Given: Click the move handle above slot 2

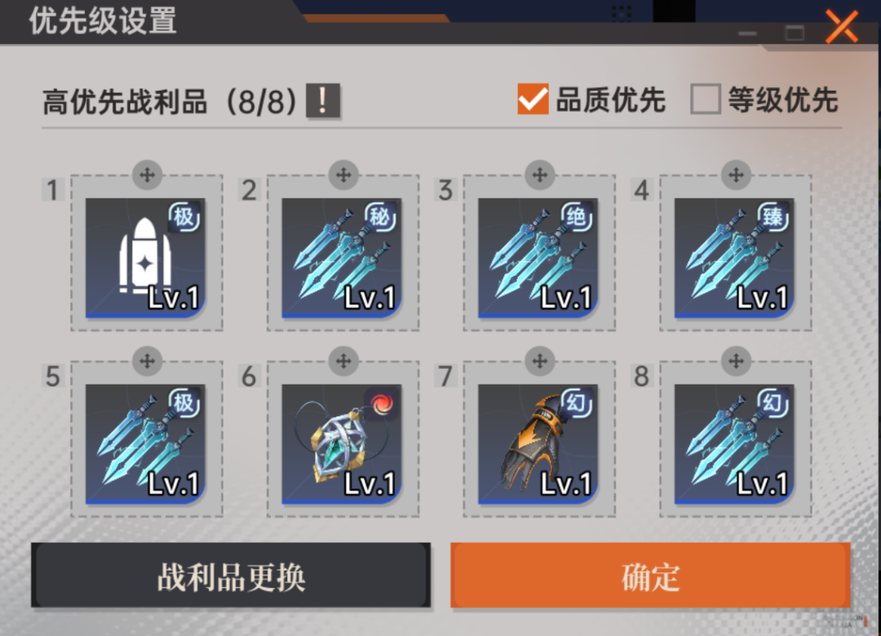Looking at the screenshot, I should pyautogui.click(x=344, y=175).
